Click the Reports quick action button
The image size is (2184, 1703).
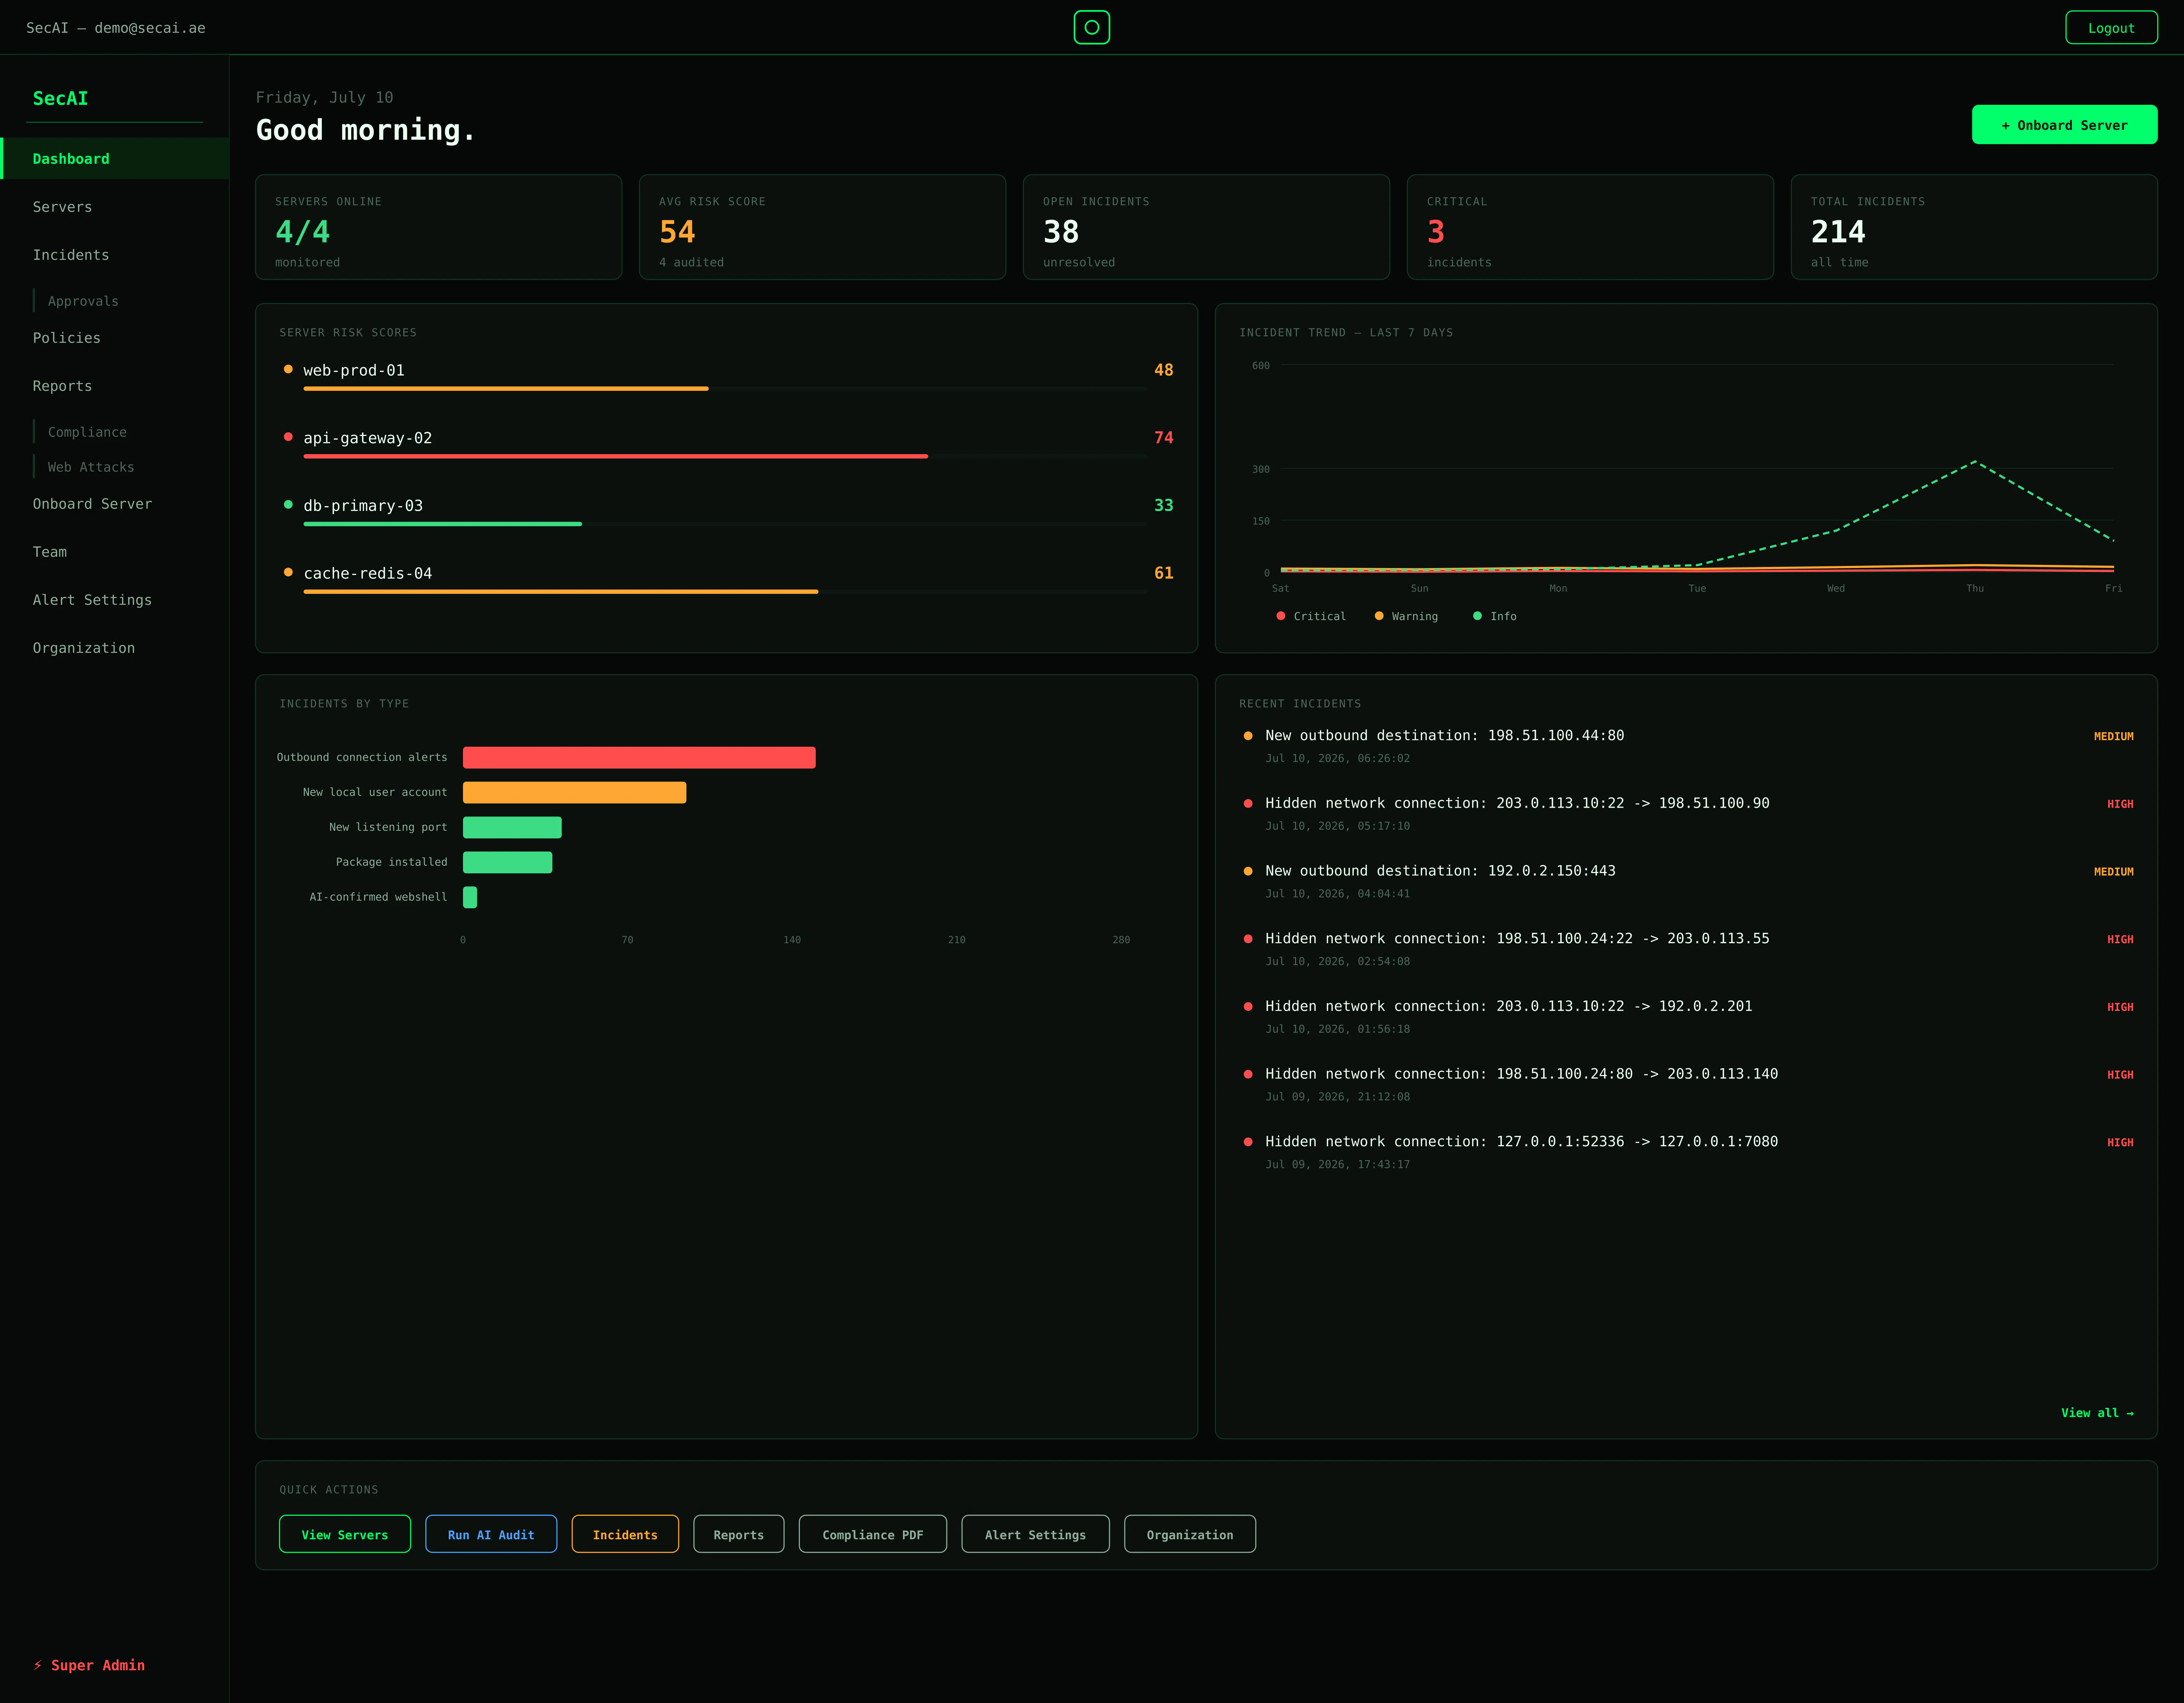point(739,1534)
